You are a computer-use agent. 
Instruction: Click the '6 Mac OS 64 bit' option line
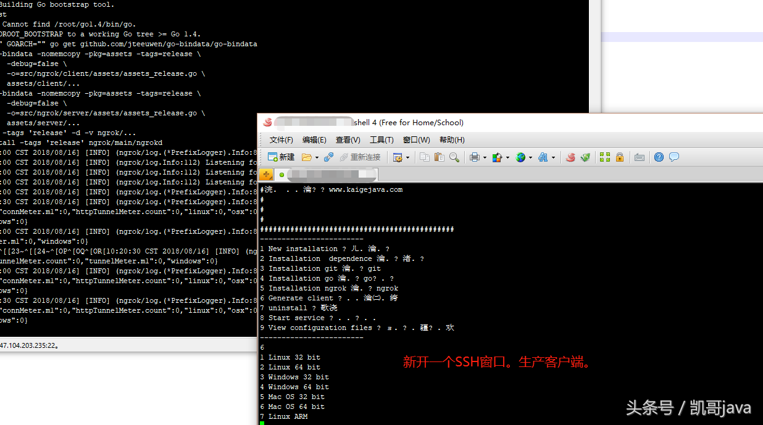coord(292,407)
